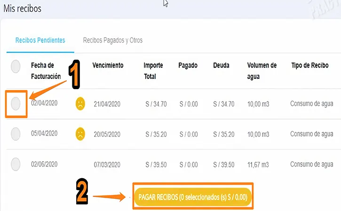Click the Pagado column header

[188, 65]
